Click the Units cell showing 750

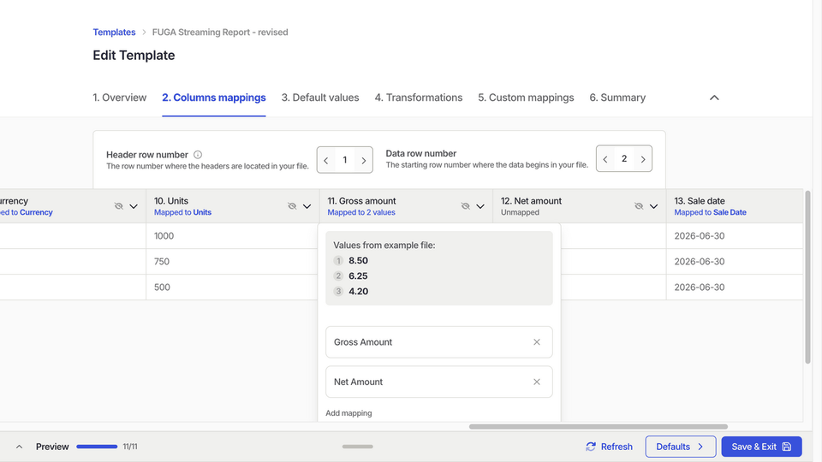click(x=232, y=262)
